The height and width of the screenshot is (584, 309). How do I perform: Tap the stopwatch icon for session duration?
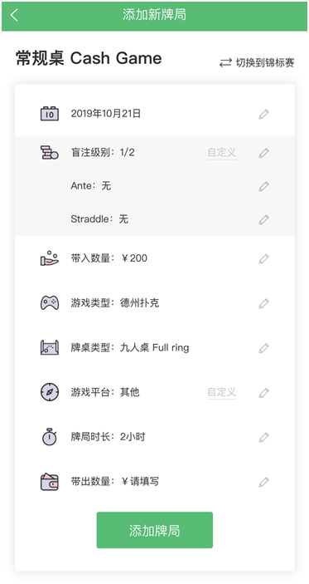[50, 436]
